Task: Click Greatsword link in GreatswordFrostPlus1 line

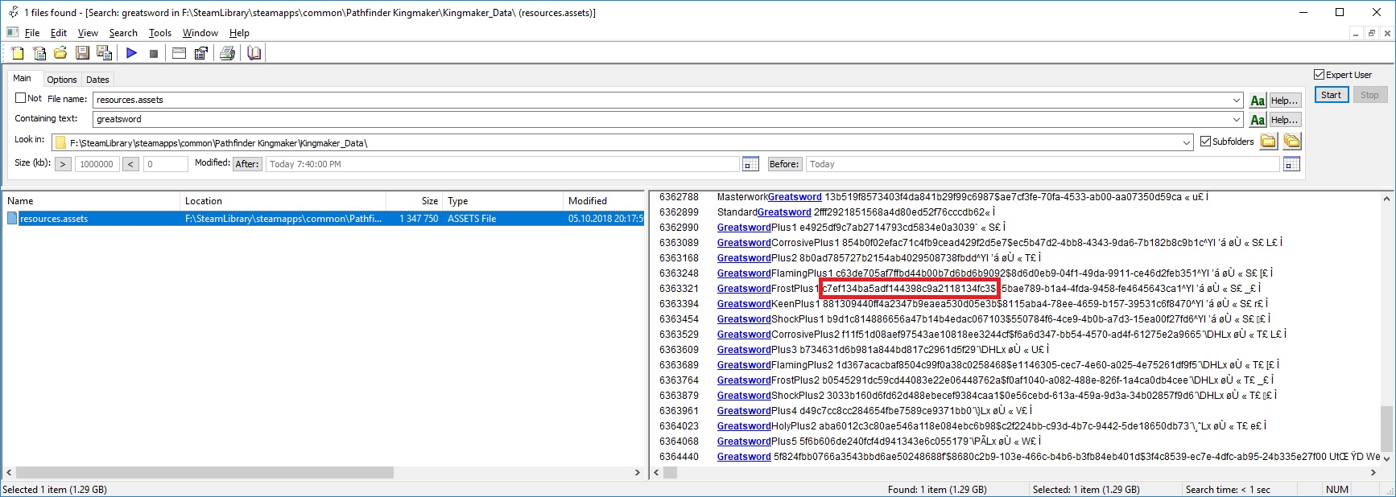Action: coord(744,289)
